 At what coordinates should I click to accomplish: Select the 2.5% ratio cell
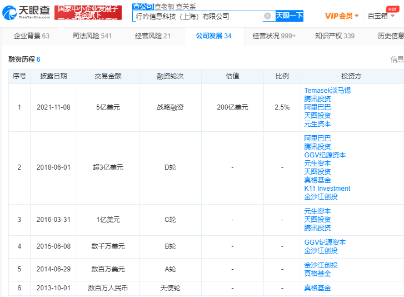282,107
